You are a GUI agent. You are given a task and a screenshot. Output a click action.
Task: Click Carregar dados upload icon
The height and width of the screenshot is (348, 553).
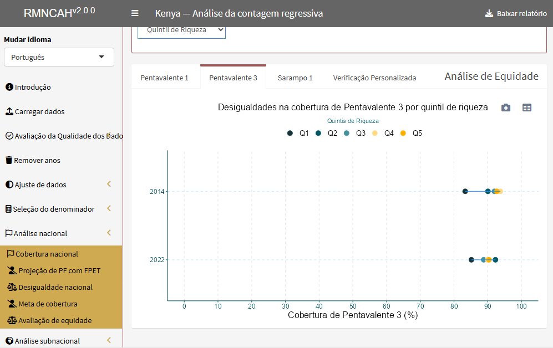click(9, 111)
